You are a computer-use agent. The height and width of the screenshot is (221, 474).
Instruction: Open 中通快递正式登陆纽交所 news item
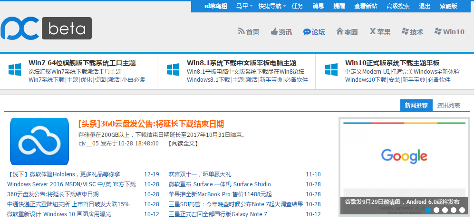click(x=68, y=204)
